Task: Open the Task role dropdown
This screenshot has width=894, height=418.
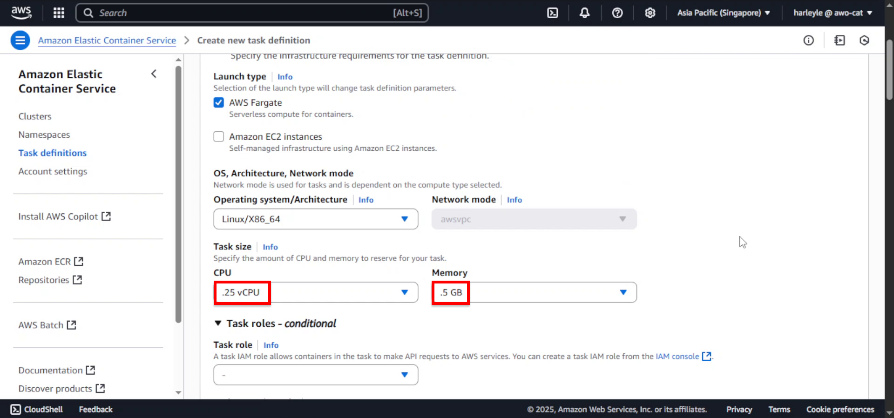Action: click(x=316, y=375)
